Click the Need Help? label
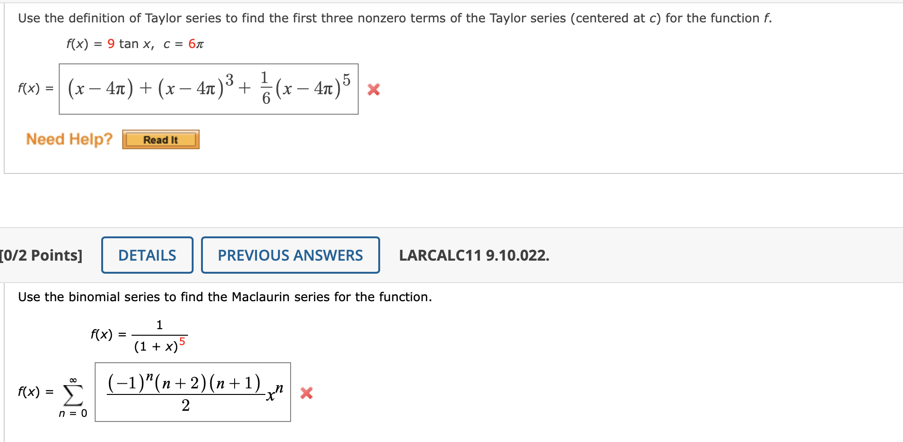The image size is (903, 442). [69, 138]
